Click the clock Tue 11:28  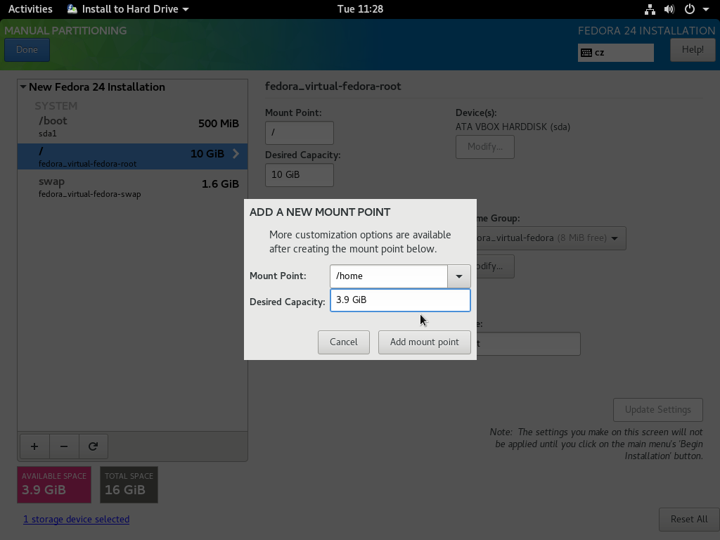pos(360,9)
